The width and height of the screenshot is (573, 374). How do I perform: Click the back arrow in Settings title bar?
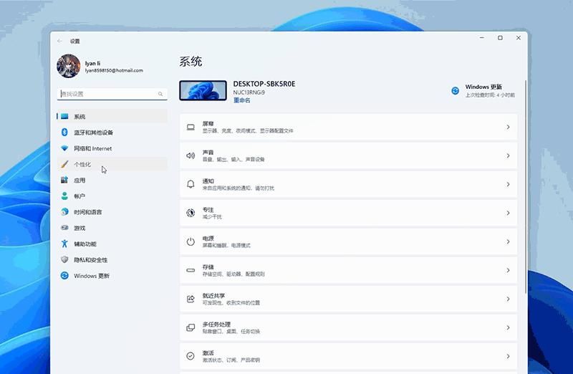[x=60, y=41]
